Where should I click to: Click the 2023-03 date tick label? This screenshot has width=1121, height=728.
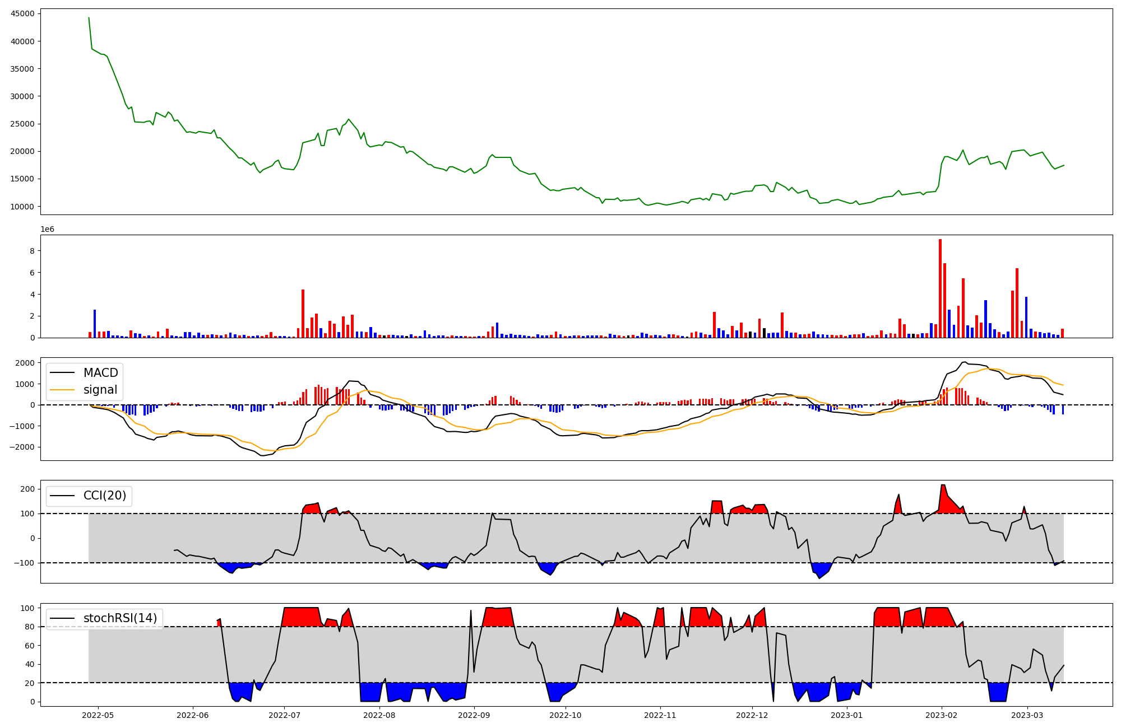coord(1027,715)
